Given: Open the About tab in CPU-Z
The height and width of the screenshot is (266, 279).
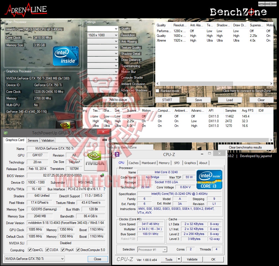Looking at the screenshot, I should coord(203,163).
